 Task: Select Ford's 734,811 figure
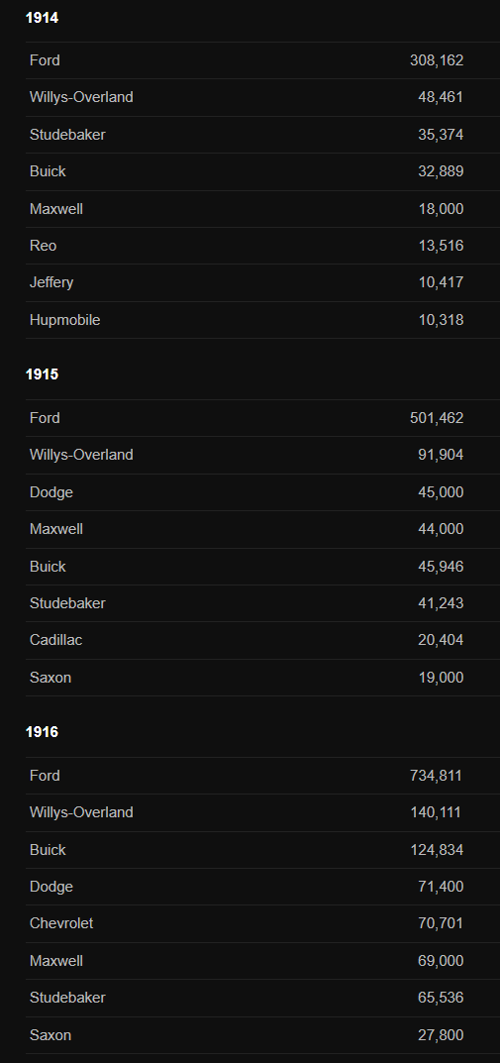click(x=437, y=776)
